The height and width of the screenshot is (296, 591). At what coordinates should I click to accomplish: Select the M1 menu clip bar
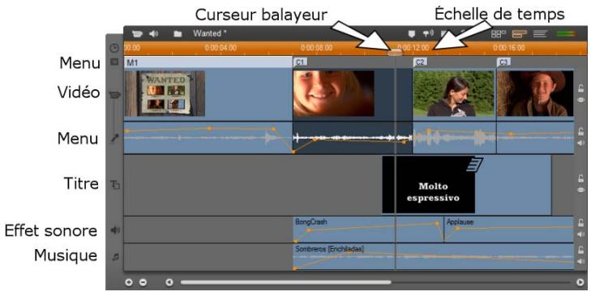point(208,62)
